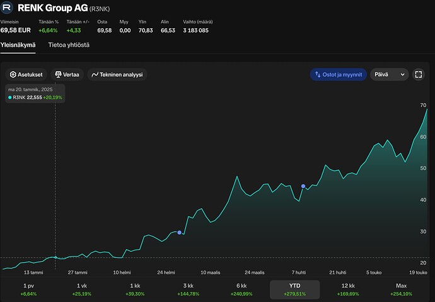Select the Max time range

tap(401, 289)
